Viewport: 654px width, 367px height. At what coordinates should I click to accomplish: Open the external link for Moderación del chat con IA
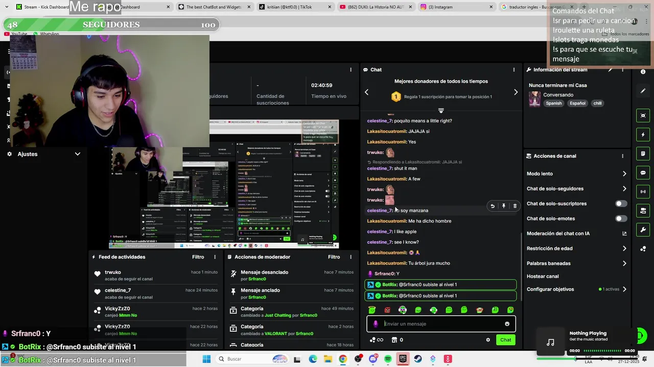click(x=624, y=233)
